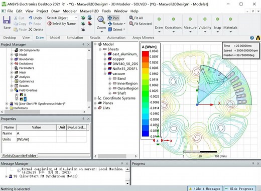
Task: Open the Materials tools group
Action: point(230,24)
